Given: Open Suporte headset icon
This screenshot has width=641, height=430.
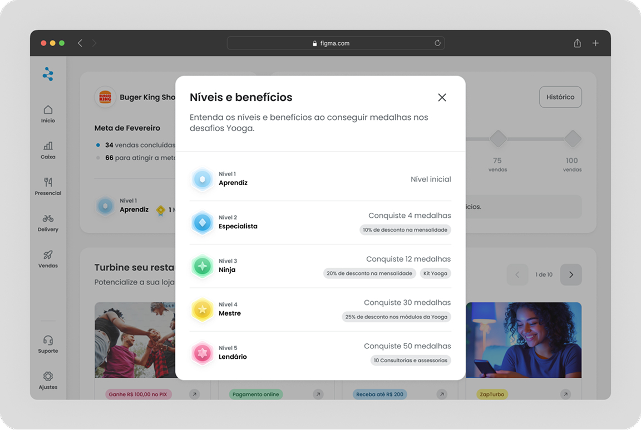Looking at the screenshot, I should point(48,343).
